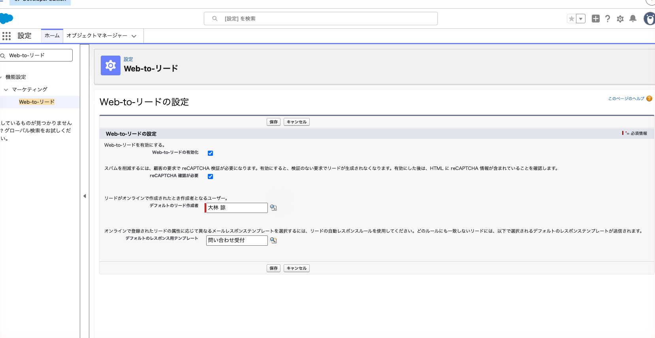The image size is (655, 338).
Task: Click the favorites star icon
Action: pyautogui.click(x=571, y=19)
